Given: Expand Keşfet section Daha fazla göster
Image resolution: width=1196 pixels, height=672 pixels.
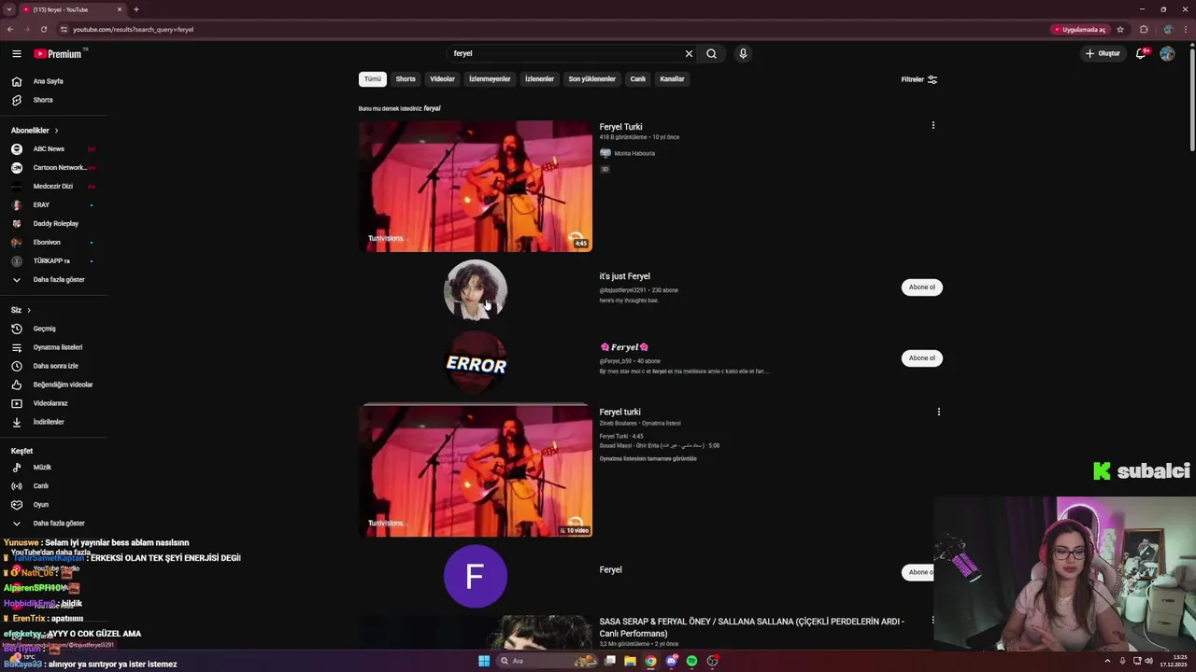Looking at the screenshot, I should pos(59,523).
